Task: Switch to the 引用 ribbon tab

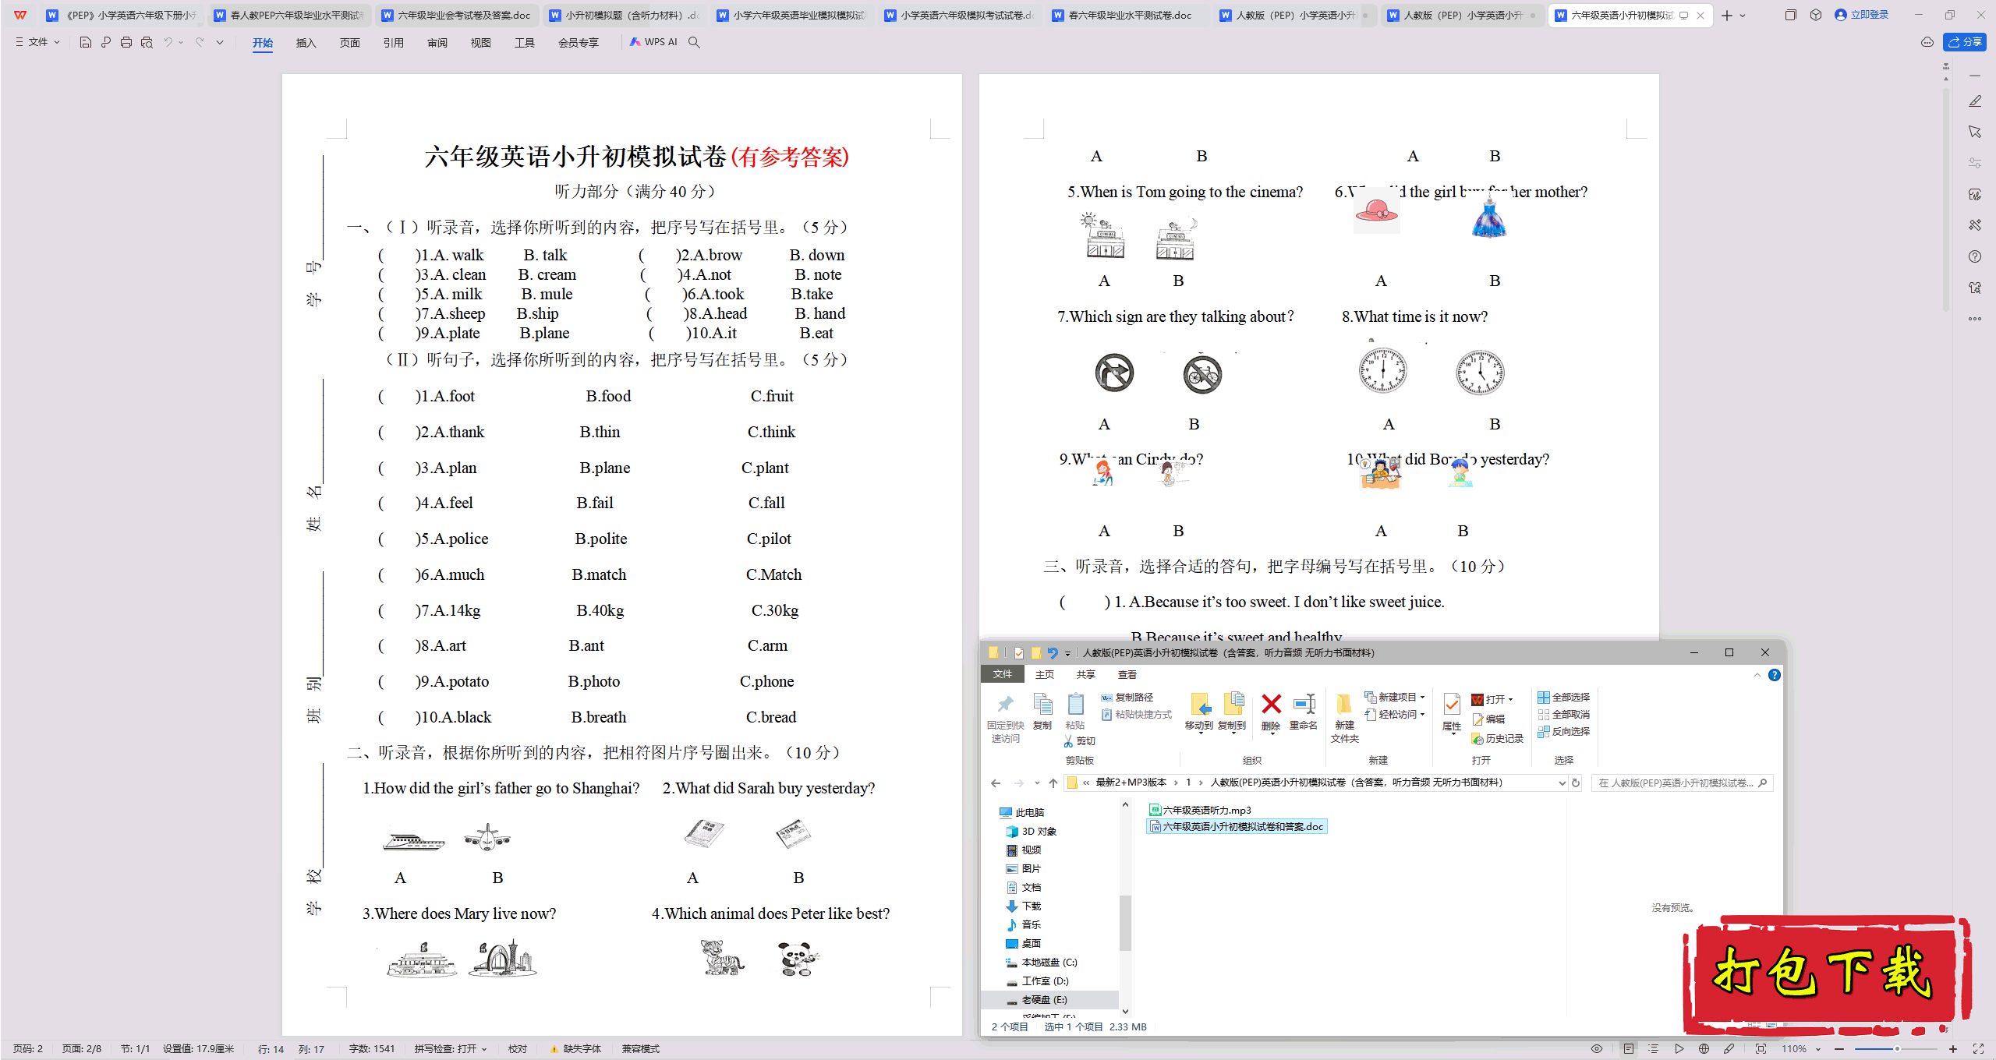Action: [393, 43]
